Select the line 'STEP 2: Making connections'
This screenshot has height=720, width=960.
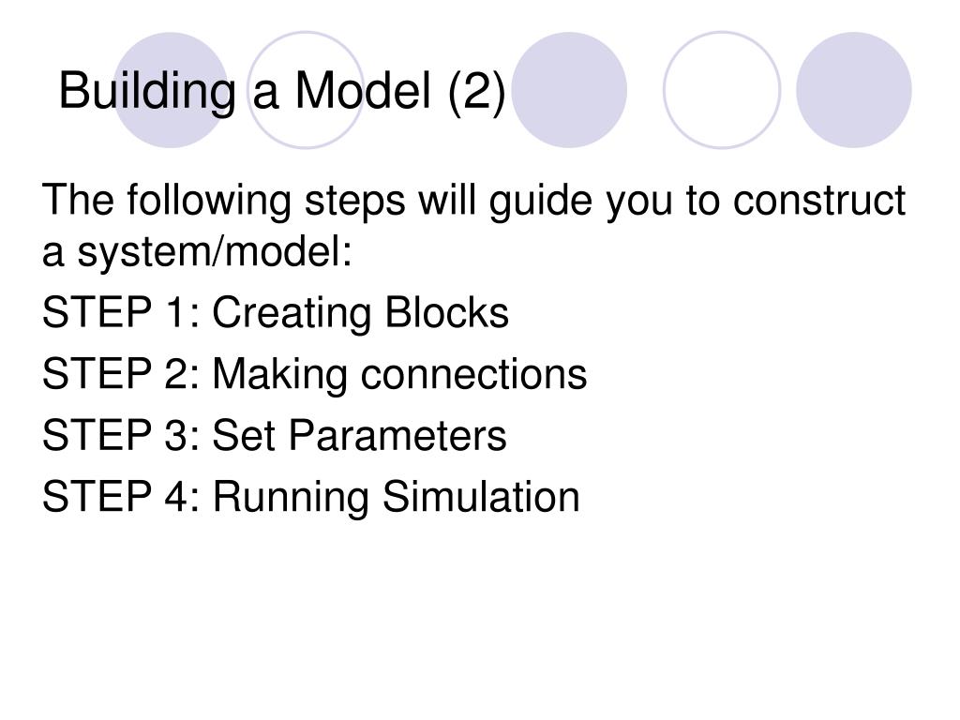tap(315, 374)
